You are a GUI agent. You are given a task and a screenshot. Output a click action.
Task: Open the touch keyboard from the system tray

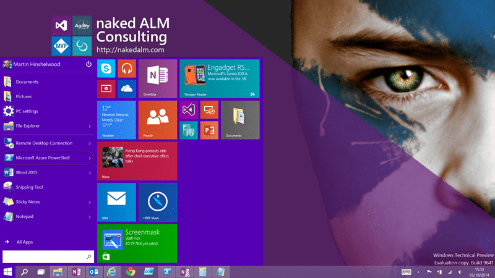click(407, 272)
